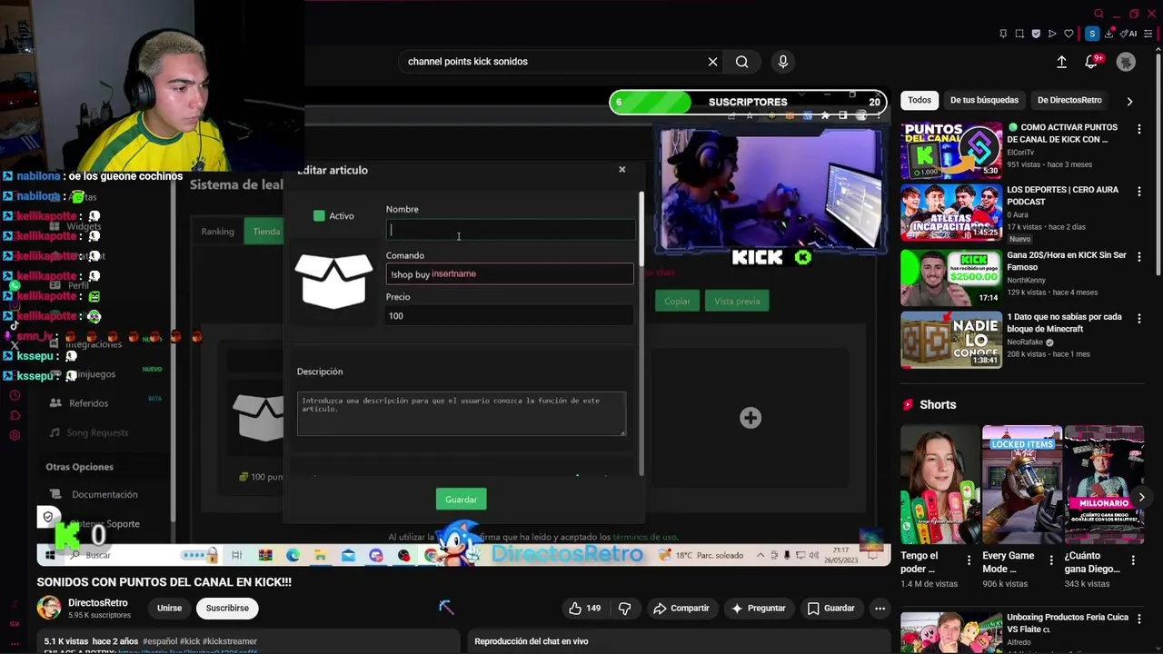Add page to bookmarks heart icon
The image size is (1163, 654).
(x=1069, y=34)
